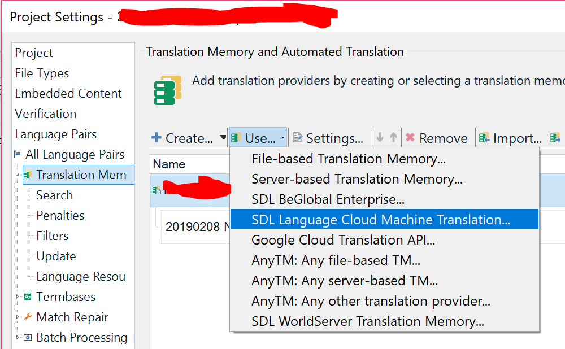Select Language Pairs in the tree
The height and width of the screenshot is (349, 565).
[56, 134]
